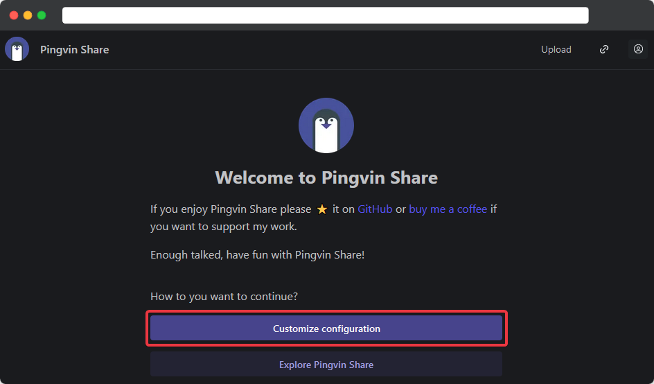Viewport: 654px width, 384px height.
Task: Click Customize configuration button
Action: click(326, 329)
